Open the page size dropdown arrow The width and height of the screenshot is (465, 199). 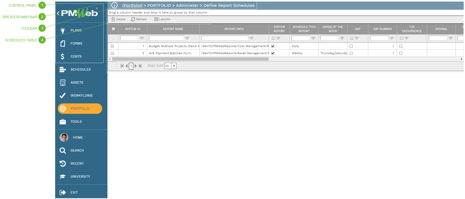174,66
